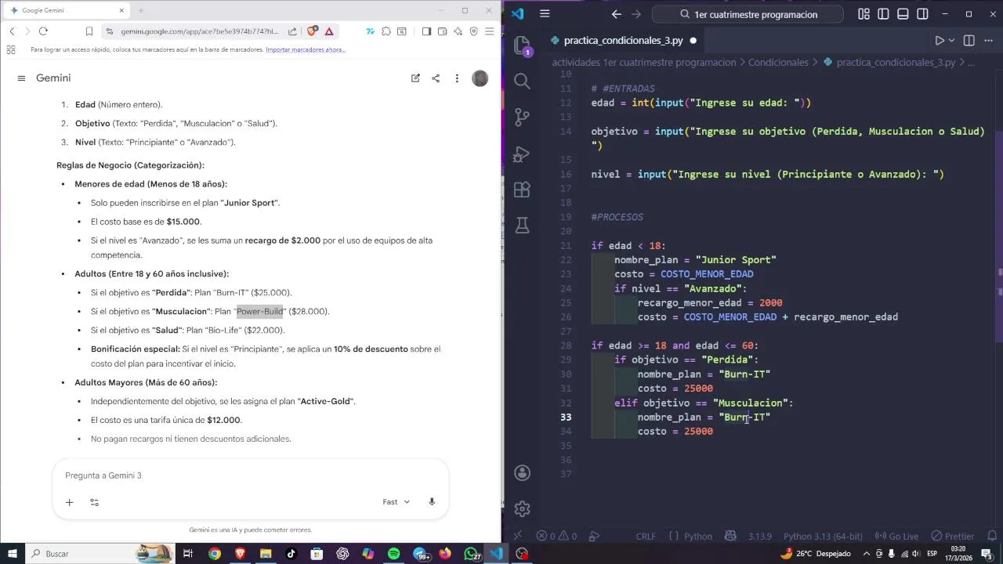
Task: Add a file with Gemini plus button
Action: 69,502
